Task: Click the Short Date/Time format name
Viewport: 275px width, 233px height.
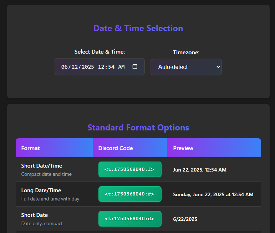Action: (x=42, y=166)
